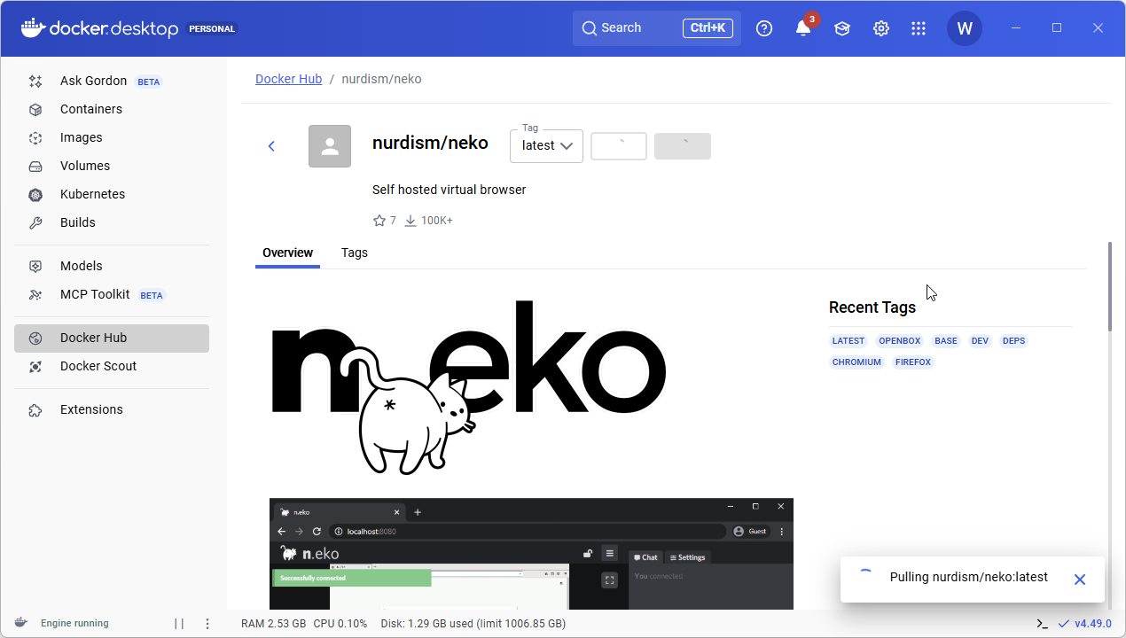This screenshot has width=1126, height=638.
Task: Click the back arrow beside nurdism/neko
Action: [x=272, y=146]
